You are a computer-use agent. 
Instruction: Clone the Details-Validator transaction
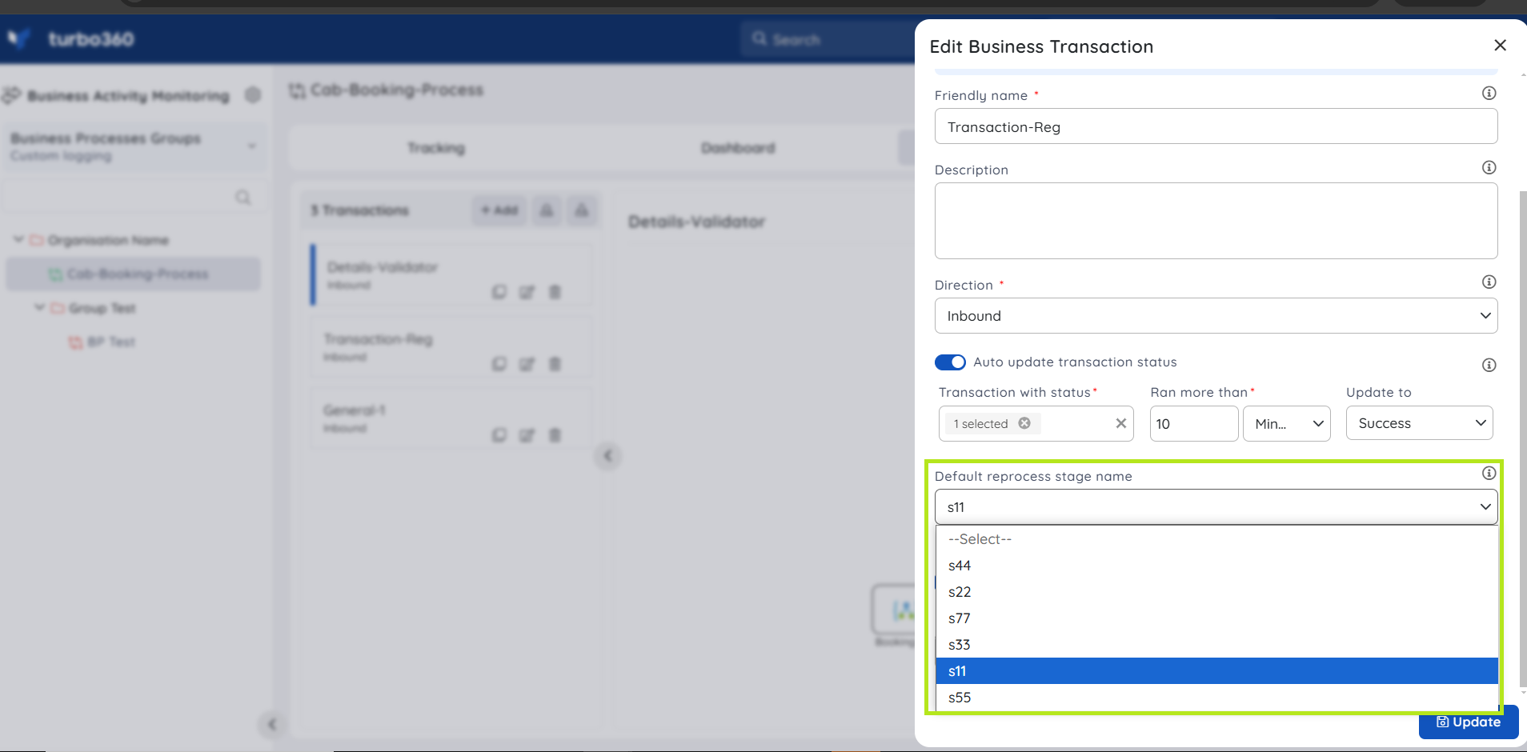(499, 292)
